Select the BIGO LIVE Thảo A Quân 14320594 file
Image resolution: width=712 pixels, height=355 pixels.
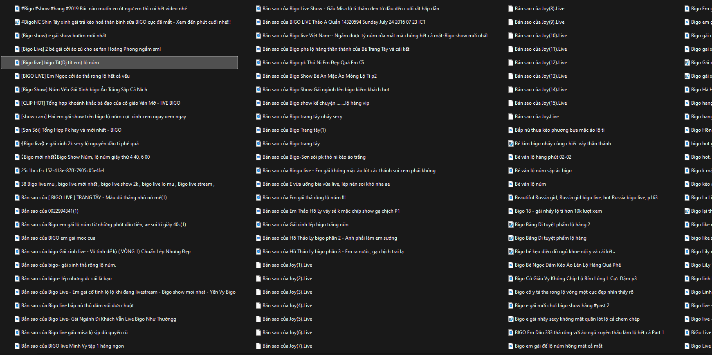tap(344, 22)
